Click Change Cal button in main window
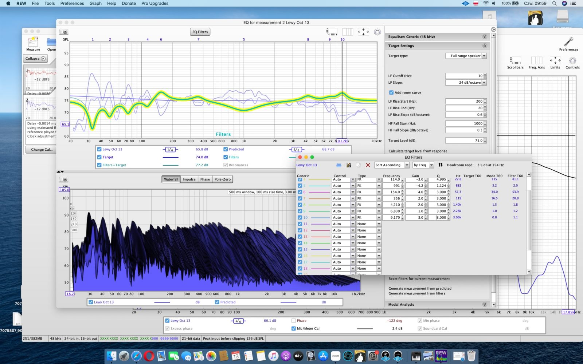Image resolution: width=583 pixels, height=364 pixels. (x=42, y=150)
